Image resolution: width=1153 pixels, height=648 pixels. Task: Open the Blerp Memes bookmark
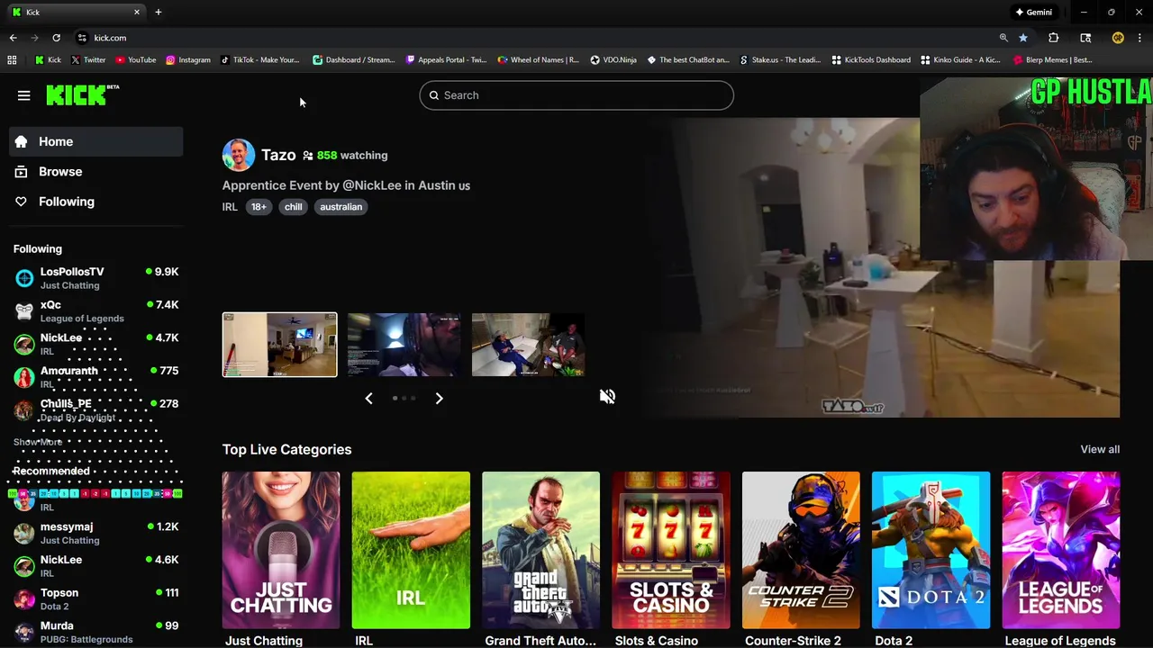tap(1053, 60)
